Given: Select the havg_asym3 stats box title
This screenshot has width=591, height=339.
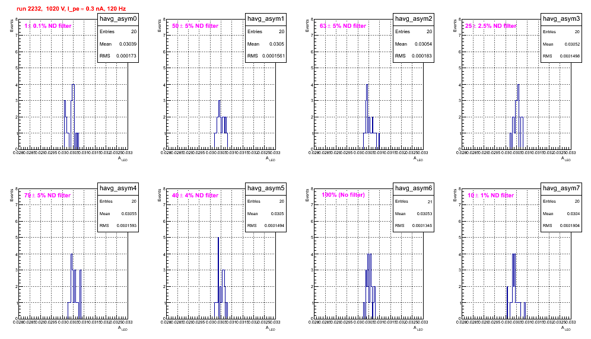Looking at the screenshot, I should click(x=561, y=18).
